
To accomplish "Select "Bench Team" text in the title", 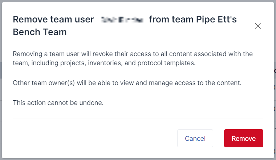I will coord(40,32).
